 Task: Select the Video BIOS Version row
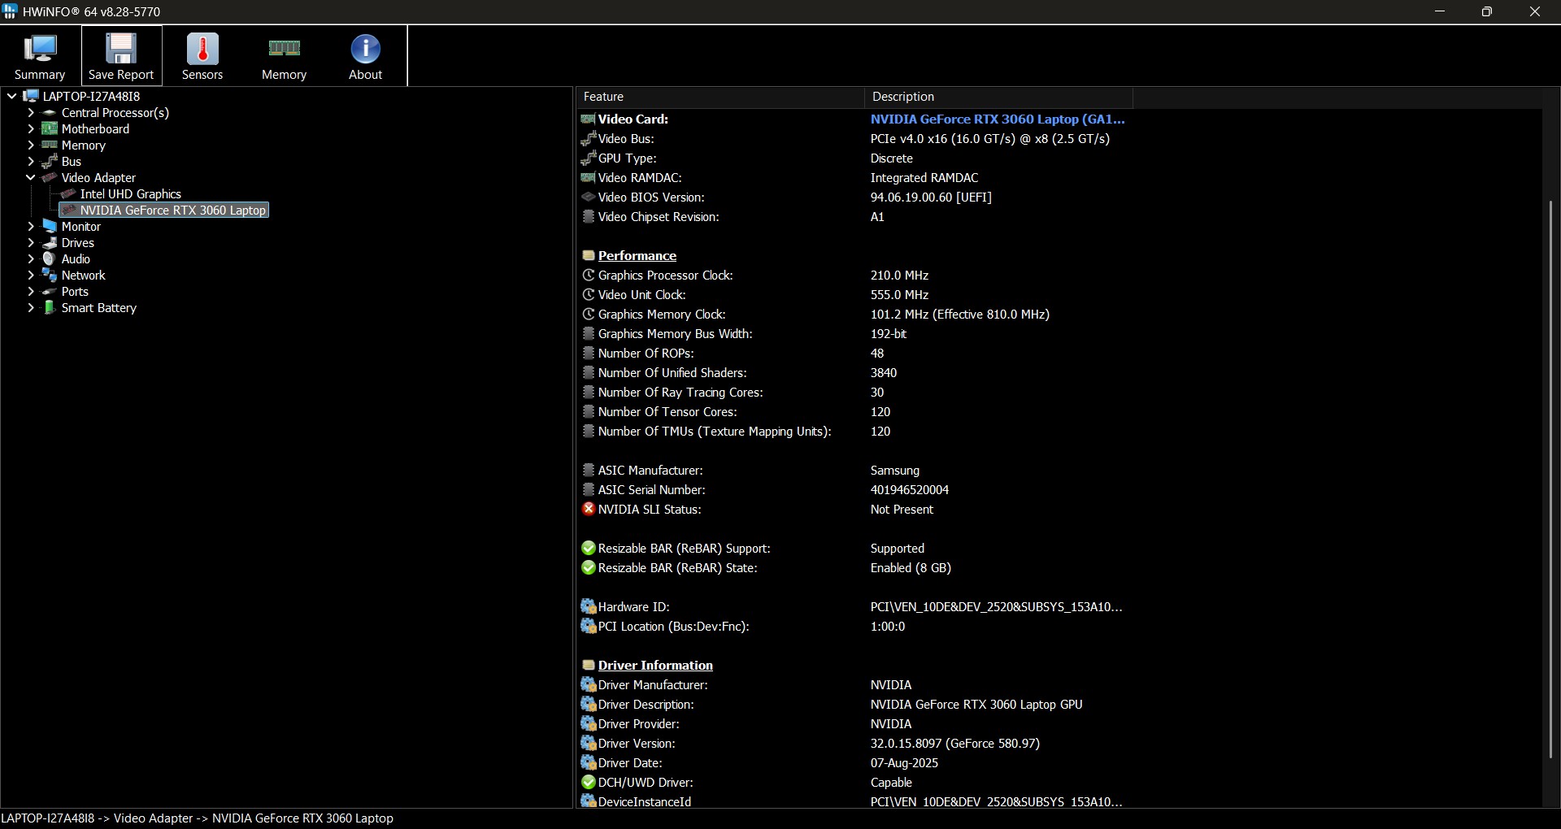pyautogui.click(x=854, y=197)
